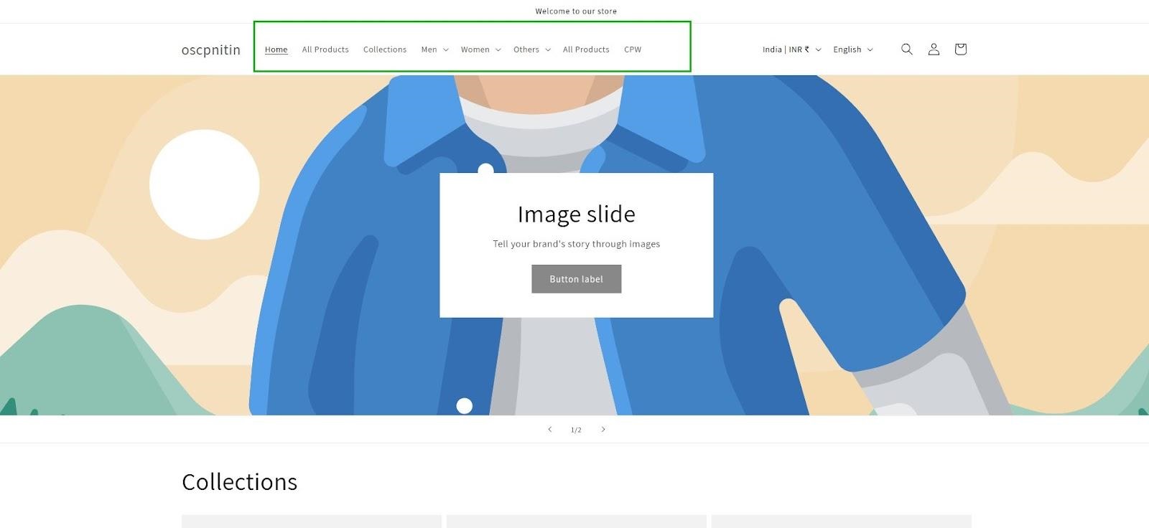Click the Image slide heading text

[576, 214]
